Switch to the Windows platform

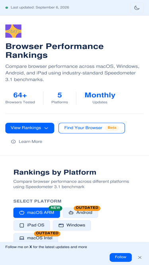(x=72, y=225)
